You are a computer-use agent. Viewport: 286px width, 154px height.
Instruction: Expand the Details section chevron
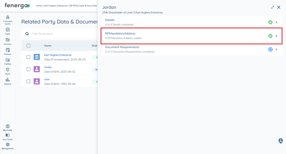point(276,22)
